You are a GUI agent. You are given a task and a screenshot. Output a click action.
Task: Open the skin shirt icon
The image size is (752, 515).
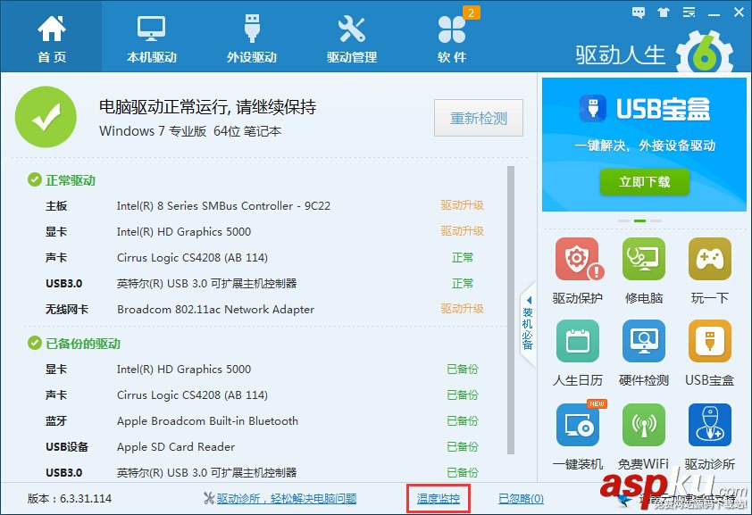[x=664, y=12]
